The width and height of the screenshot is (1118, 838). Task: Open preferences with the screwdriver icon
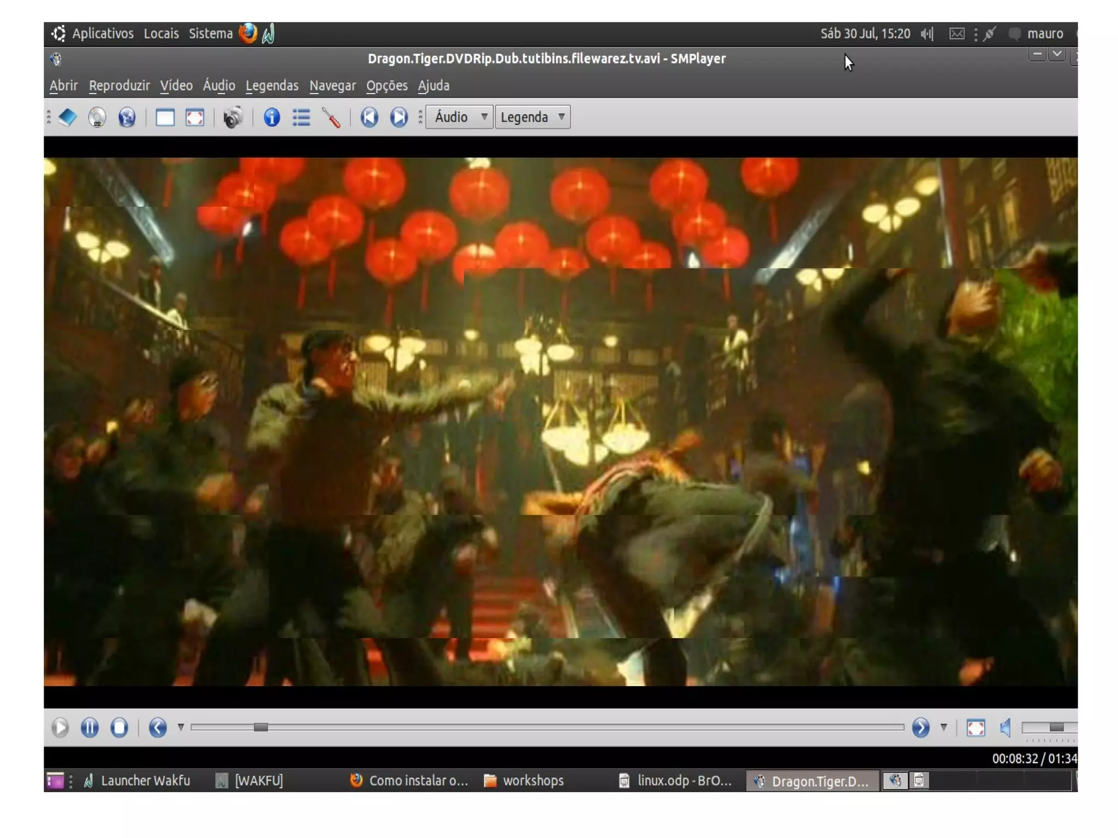pyautogui.click(x=331, y=117)
